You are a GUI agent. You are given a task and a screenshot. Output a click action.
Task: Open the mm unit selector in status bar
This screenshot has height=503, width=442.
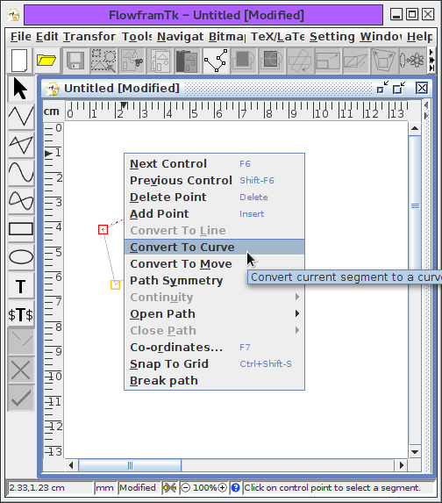[x=104, y=488]
